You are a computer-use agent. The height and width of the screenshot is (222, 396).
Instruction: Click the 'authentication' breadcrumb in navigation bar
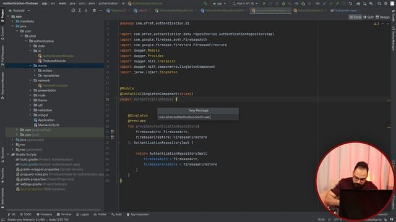(108, 4)
